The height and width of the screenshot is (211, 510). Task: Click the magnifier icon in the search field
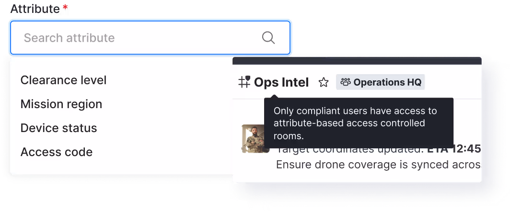(x=268, y=38)
